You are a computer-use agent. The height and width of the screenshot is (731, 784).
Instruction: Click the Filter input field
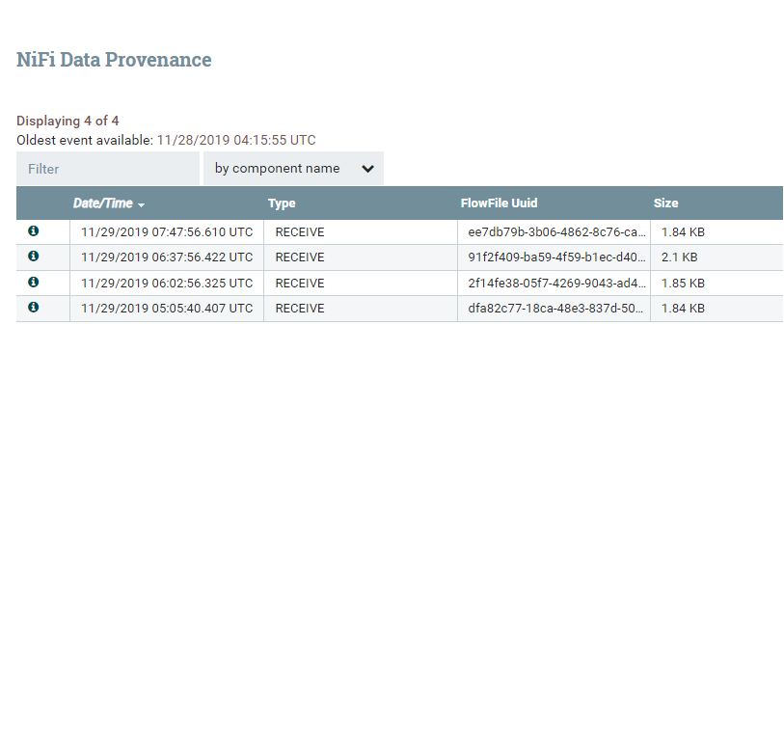coord(108,169)
